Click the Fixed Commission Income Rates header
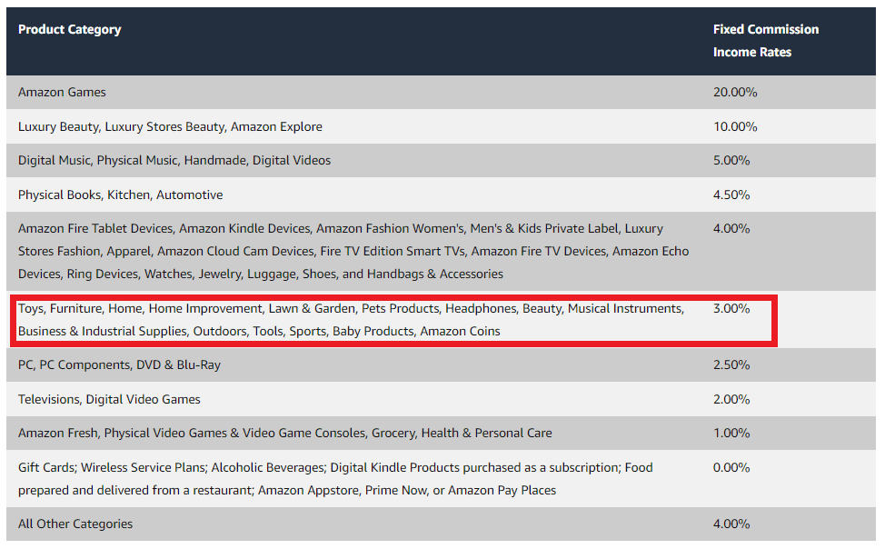The width and height of the screenshot is (885, 549). [x=765, y=41]
